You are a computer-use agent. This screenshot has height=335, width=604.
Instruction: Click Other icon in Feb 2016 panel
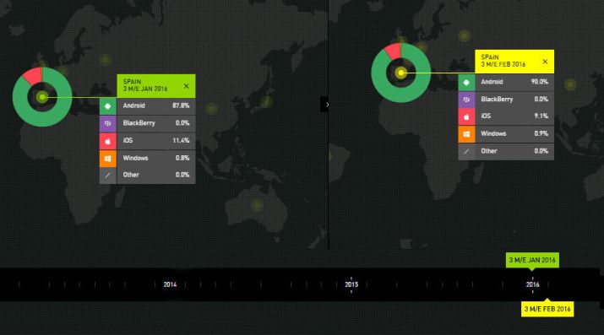tap(466, 152)
